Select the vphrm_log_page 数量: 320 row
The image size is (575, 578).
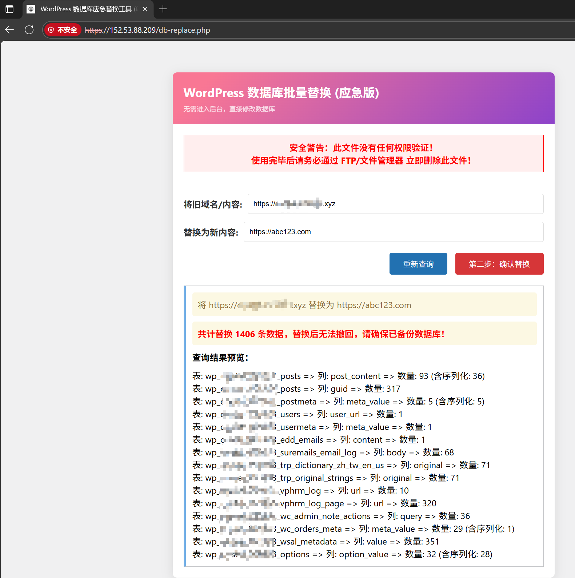[x=314, y=503]
